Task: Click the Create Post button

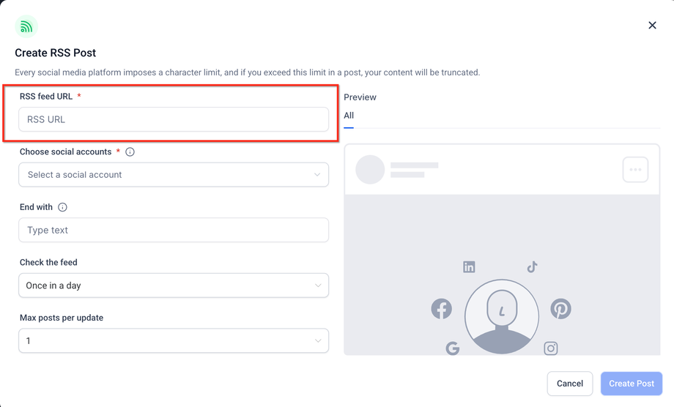Action: pyautogui.click(x=632, y=384)
